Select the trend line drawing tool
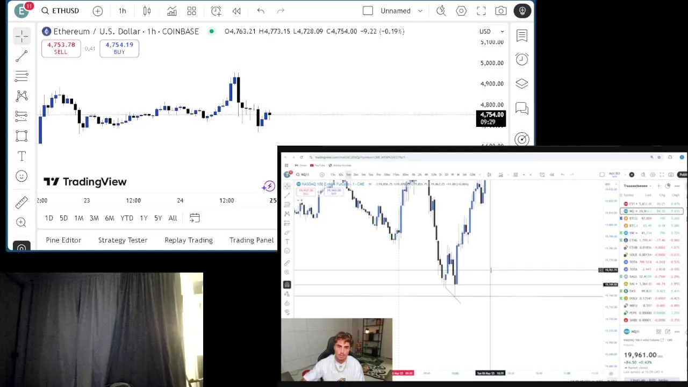This screenshot has height=387, width=688. pos(21,56)
